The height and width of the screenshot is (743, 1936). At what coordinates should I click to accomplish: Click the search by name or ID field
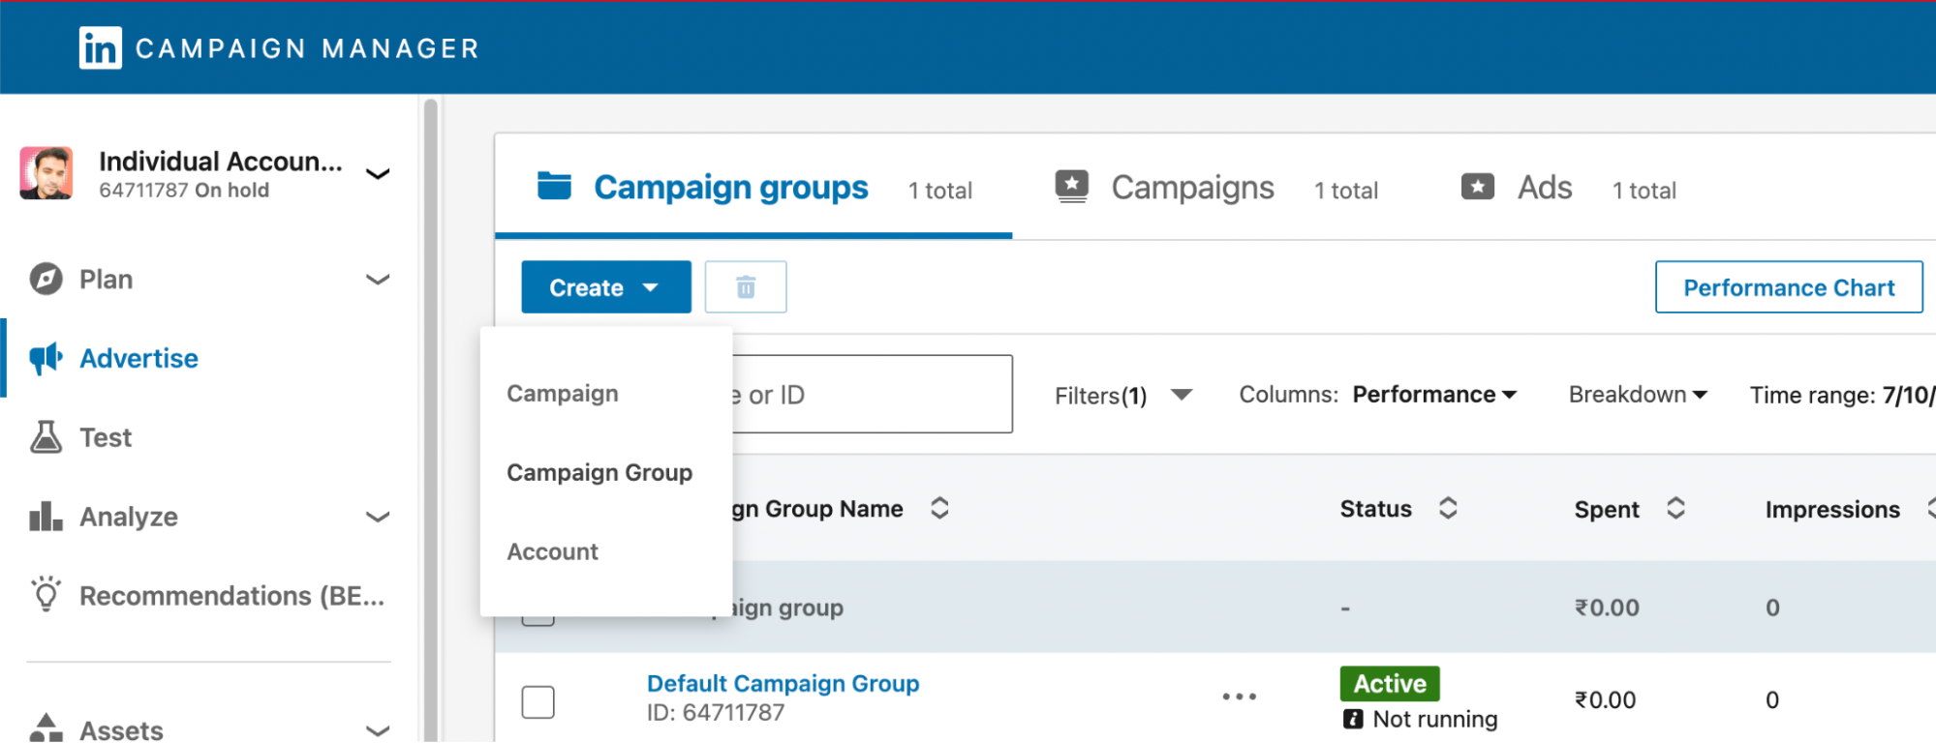(x=872, y=395)
